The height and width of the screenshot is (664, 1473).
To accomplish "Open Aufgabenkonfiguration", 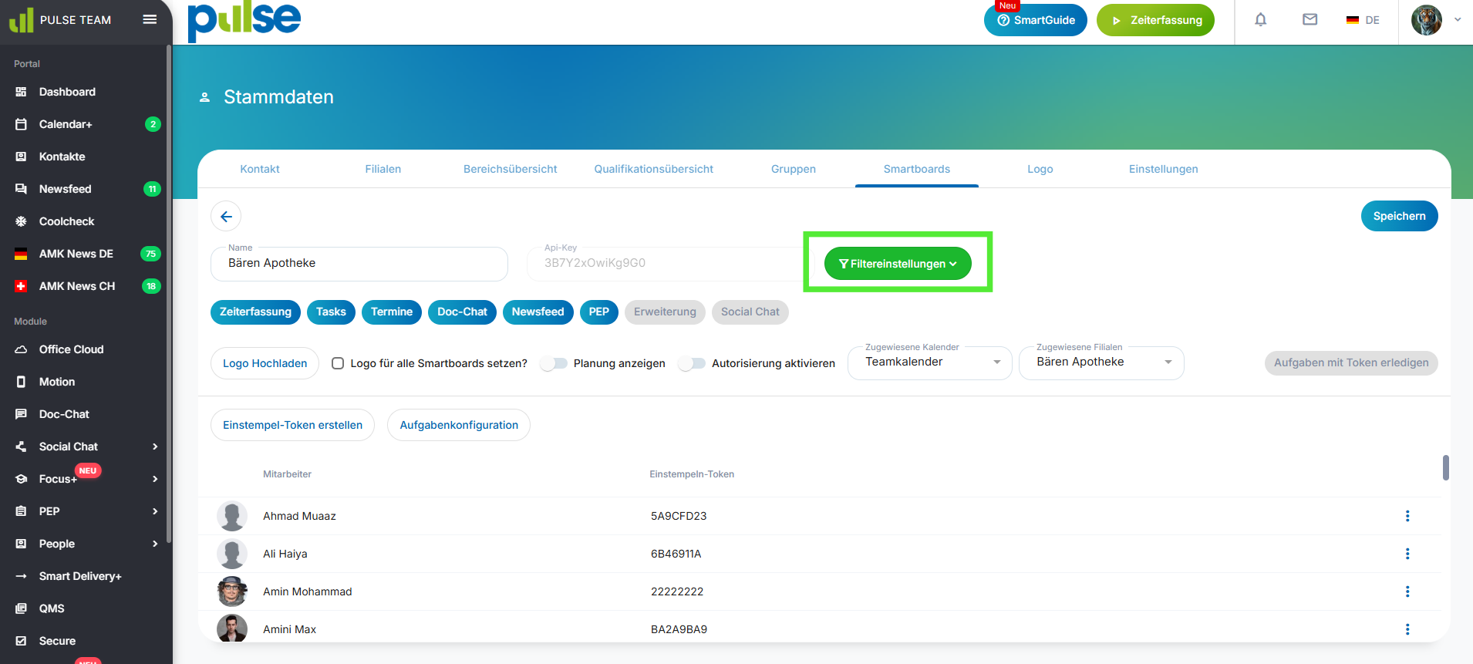I will [459, 425].
